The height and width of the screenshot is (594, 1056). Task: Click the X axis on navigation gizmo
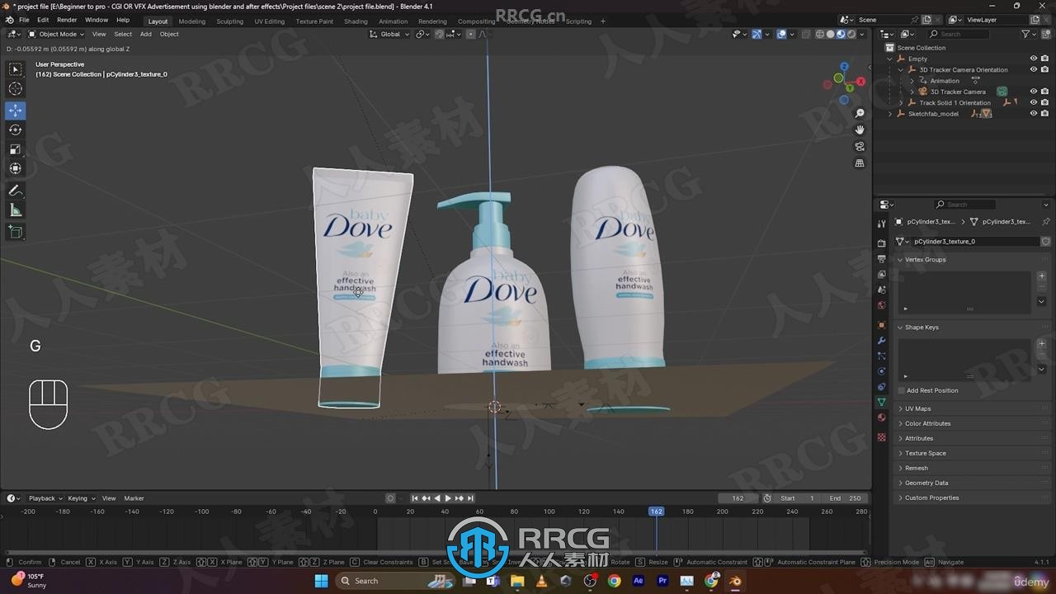(x=860, y=82)
